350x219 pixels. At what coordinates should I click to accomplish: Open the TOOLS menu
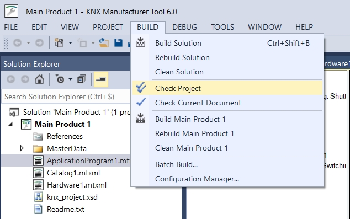point(222,27)
